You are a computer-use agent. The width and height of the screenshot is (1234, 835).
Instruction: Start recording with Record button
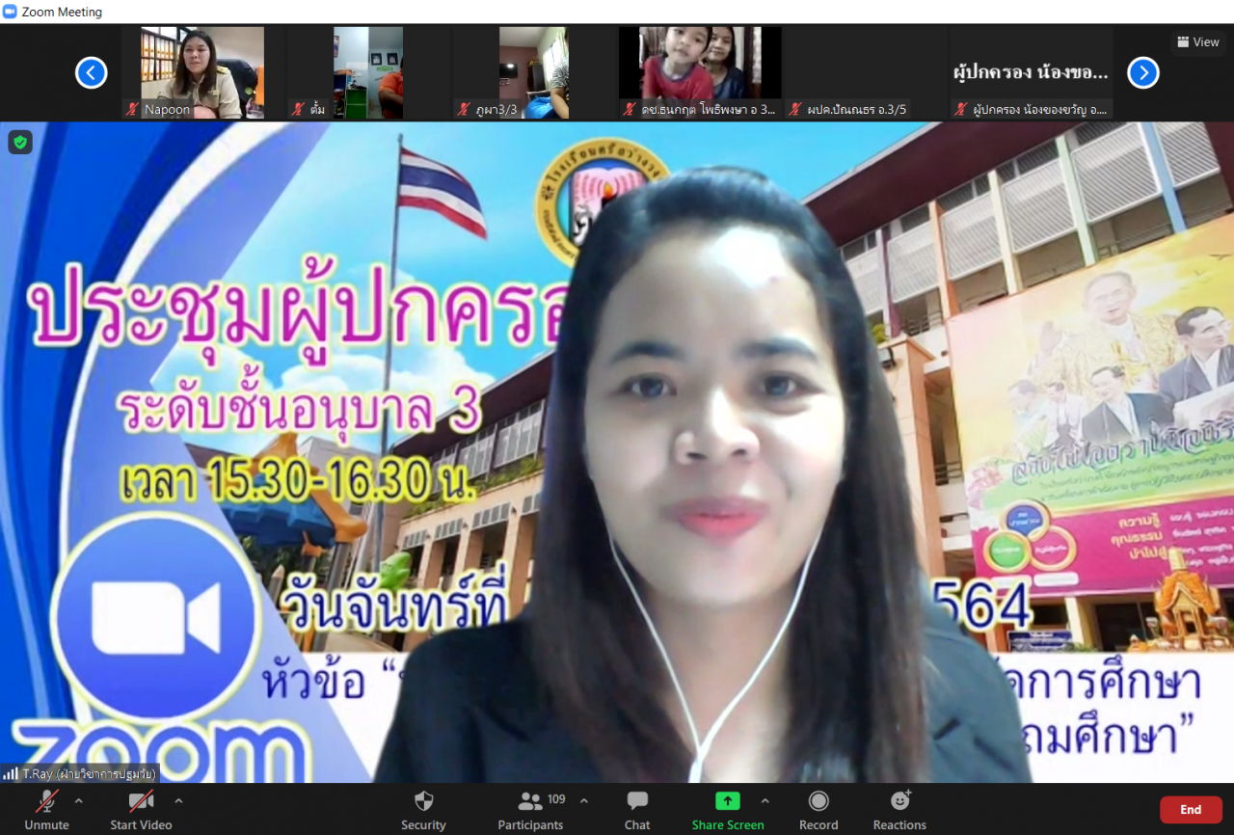point(818,809)
